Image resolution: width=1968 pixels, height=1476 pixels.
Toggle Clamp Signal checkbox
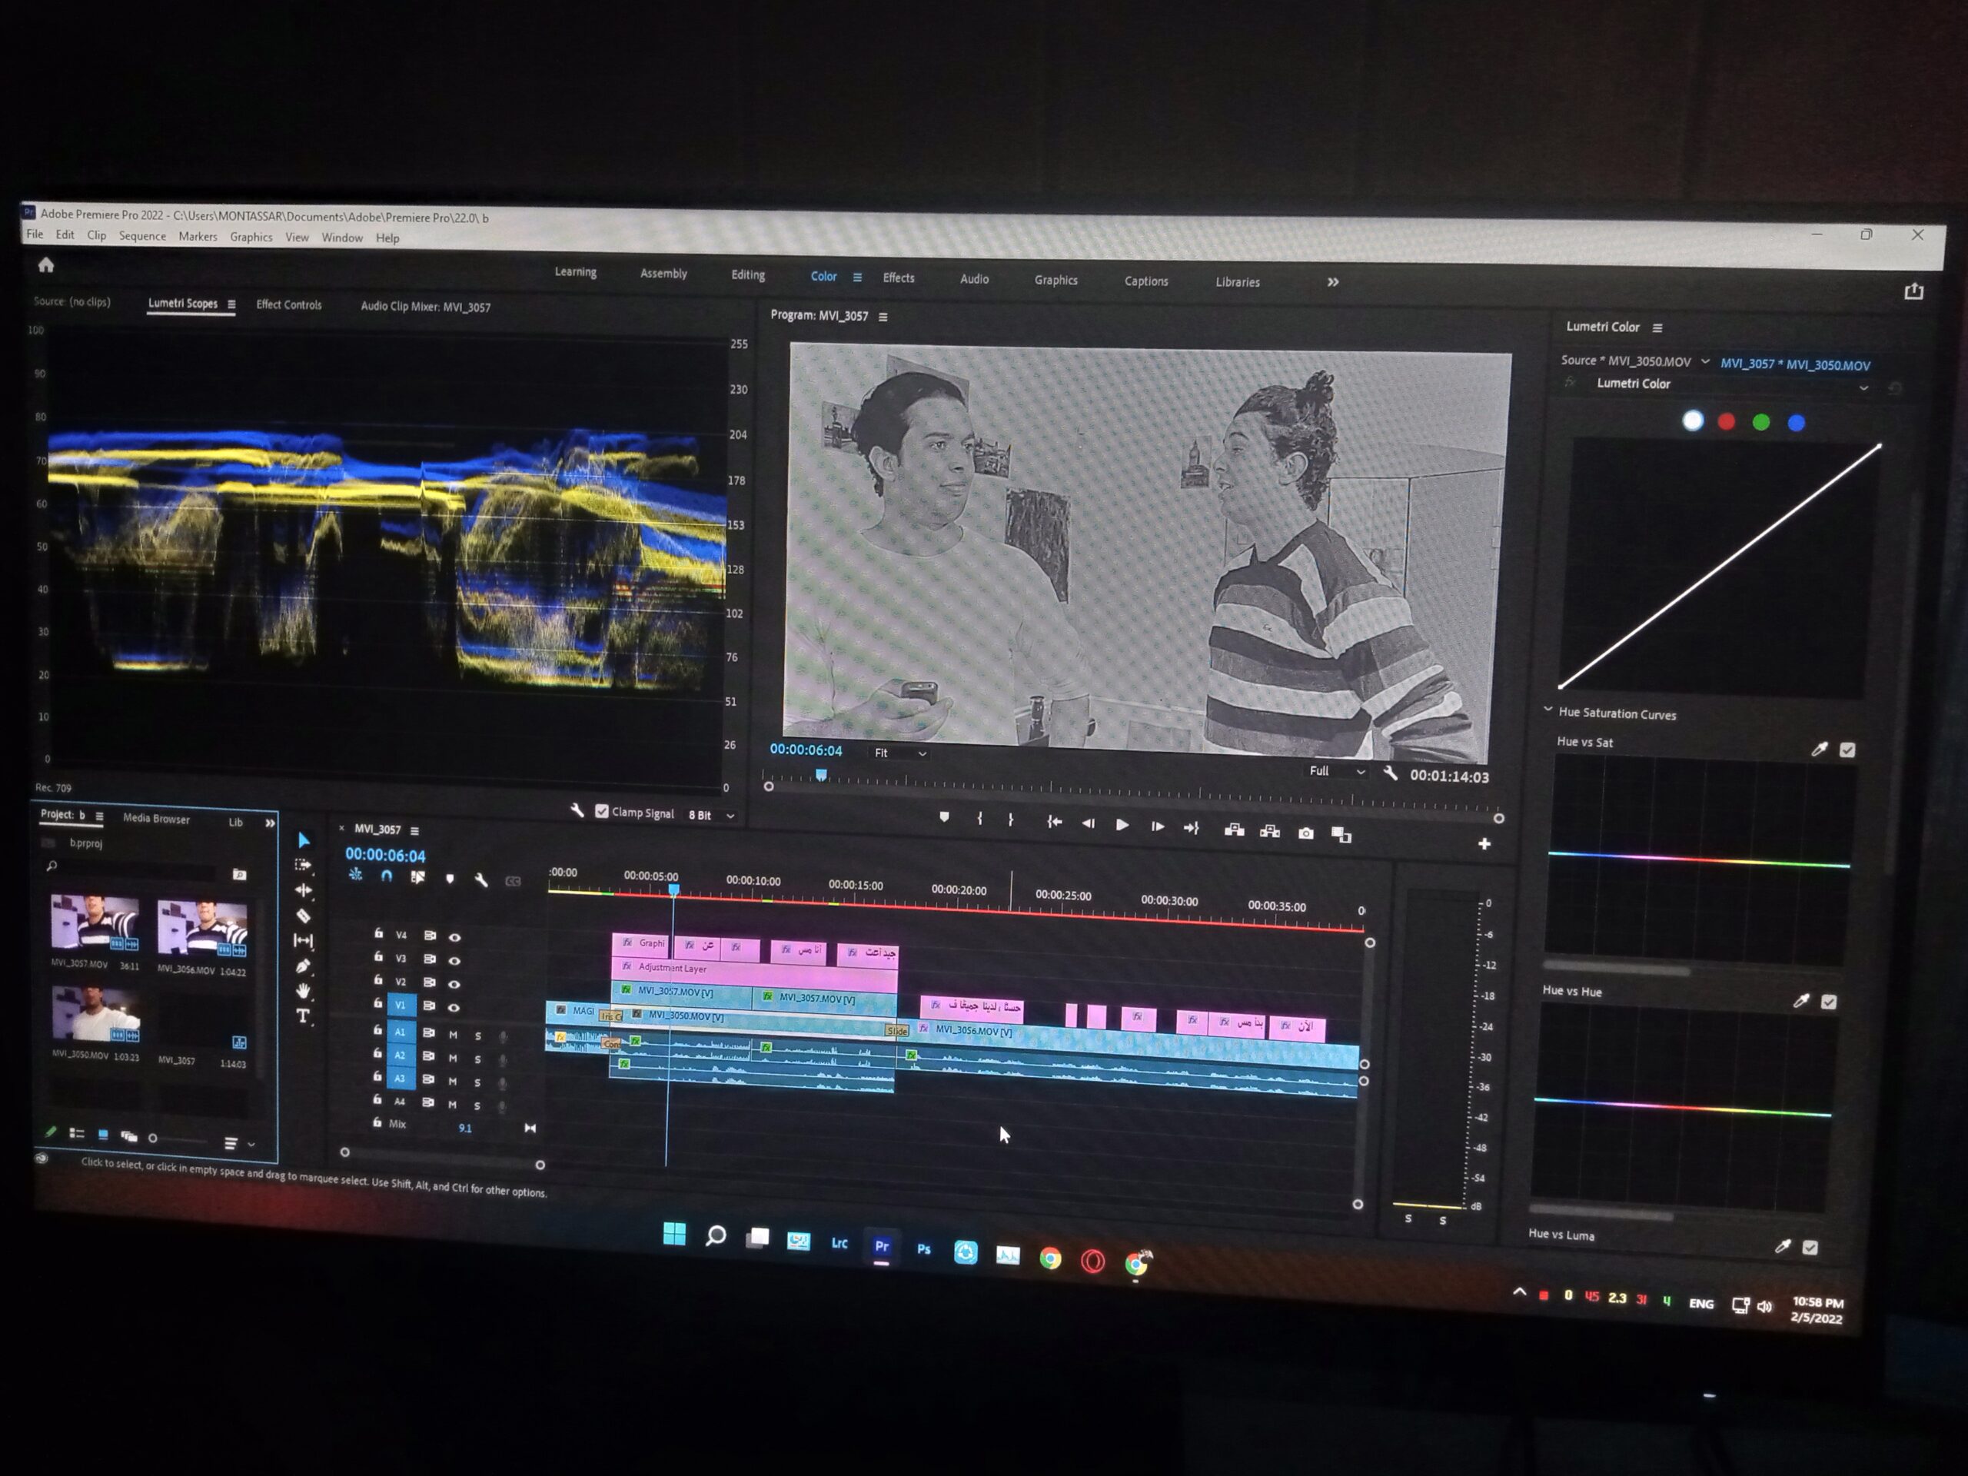click(603, 811)
